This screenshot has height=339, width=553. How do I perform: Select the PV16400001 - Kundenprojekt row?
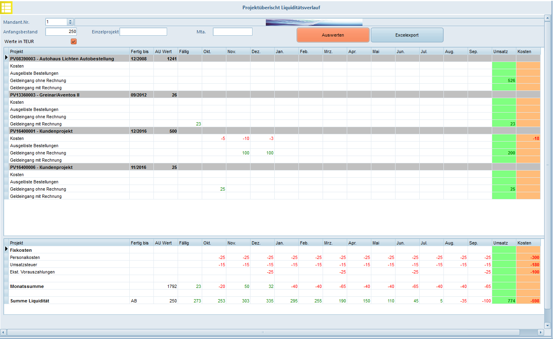(41, 131)
